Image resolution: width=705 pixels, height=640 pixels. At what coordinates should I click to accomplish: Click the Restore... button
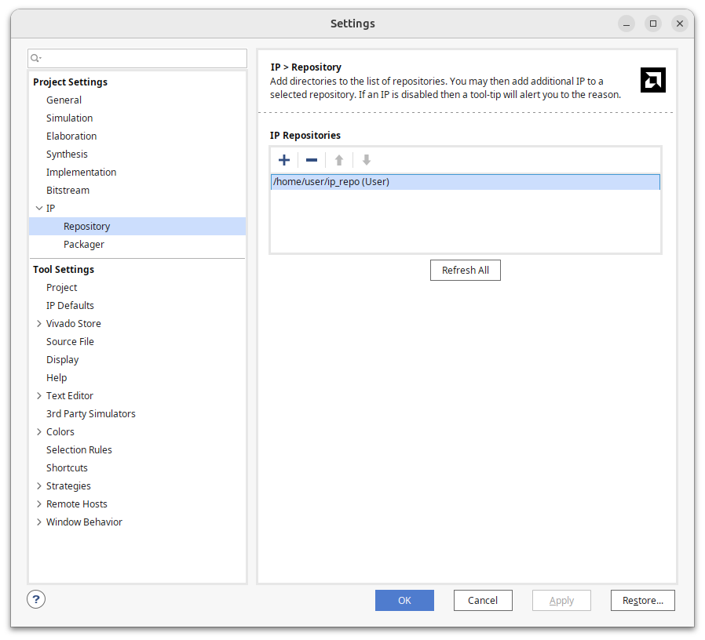point(643,601)
